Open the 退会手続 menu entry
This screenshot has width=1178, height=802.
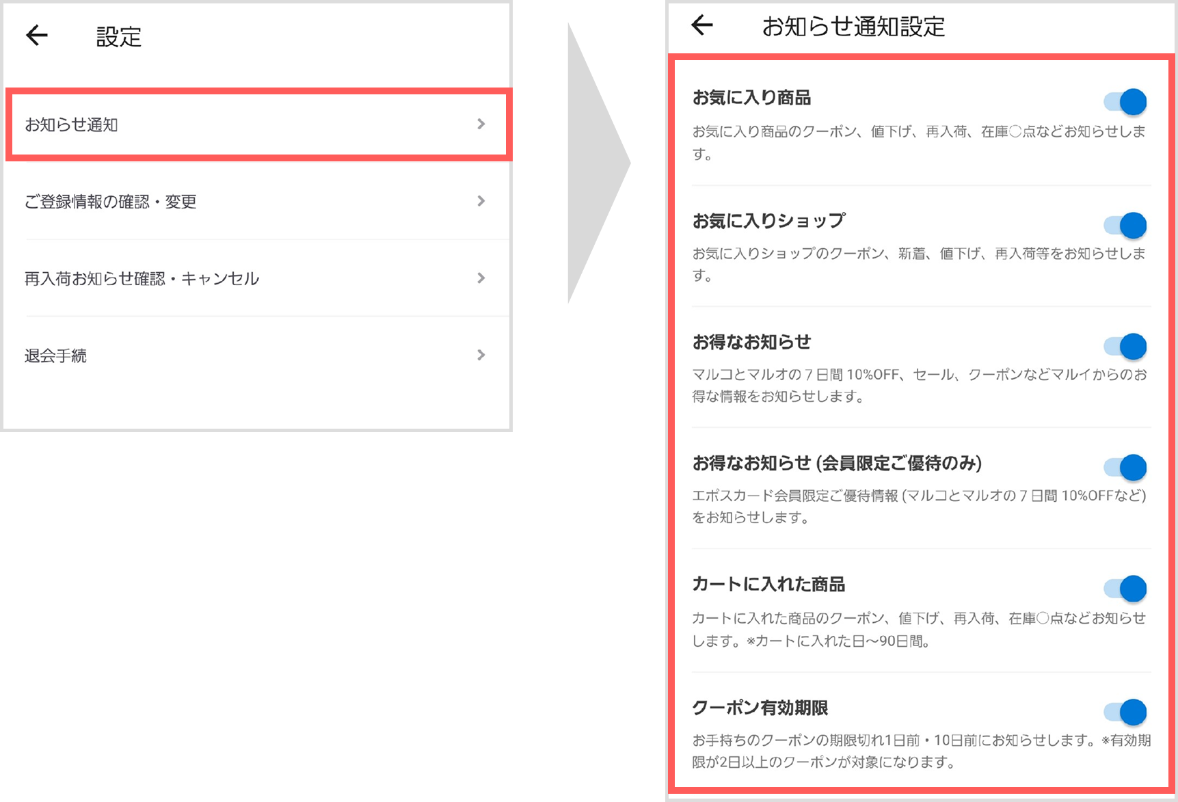coord(55,355)
